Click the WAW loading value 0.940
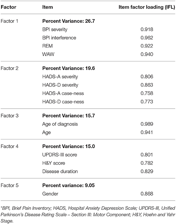 [147, 54]
